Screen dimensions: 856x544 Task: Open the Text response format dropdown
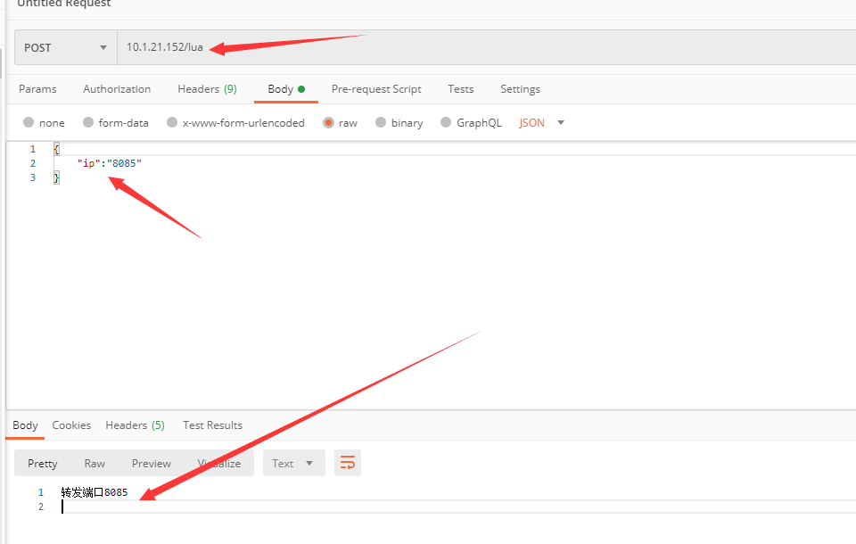293,463
